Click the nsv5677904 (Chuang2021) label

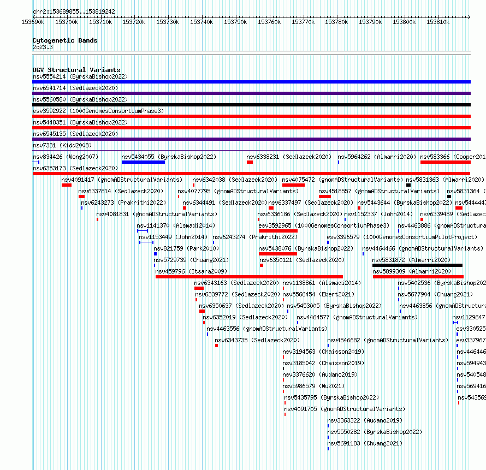(x=435, y=294)
